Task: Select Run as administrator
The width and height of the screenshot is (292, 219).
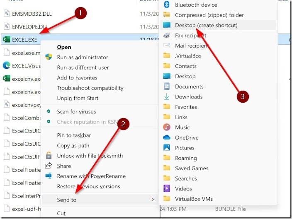Action: click(x=83, y=57)
